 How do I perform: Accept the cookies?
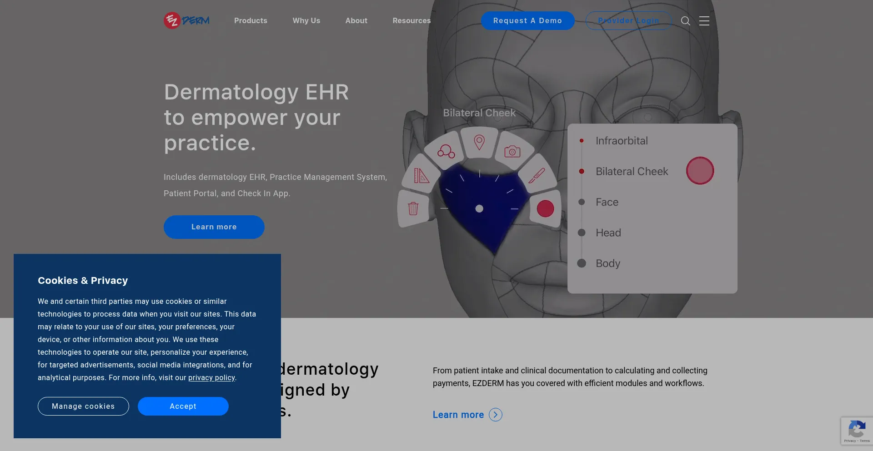[183, 406]
